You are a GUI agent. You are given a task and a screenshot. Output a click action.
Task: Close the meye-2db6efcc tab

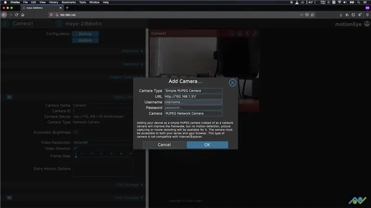(61, 8)
